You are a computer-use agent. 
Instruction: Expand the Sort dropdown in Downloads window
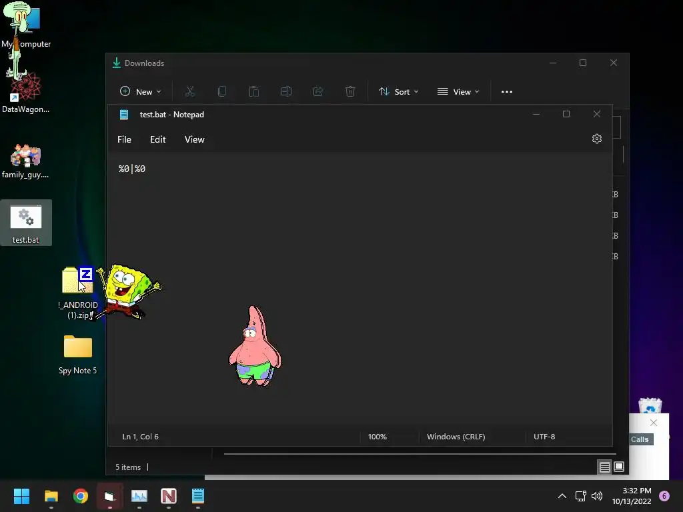398,91
